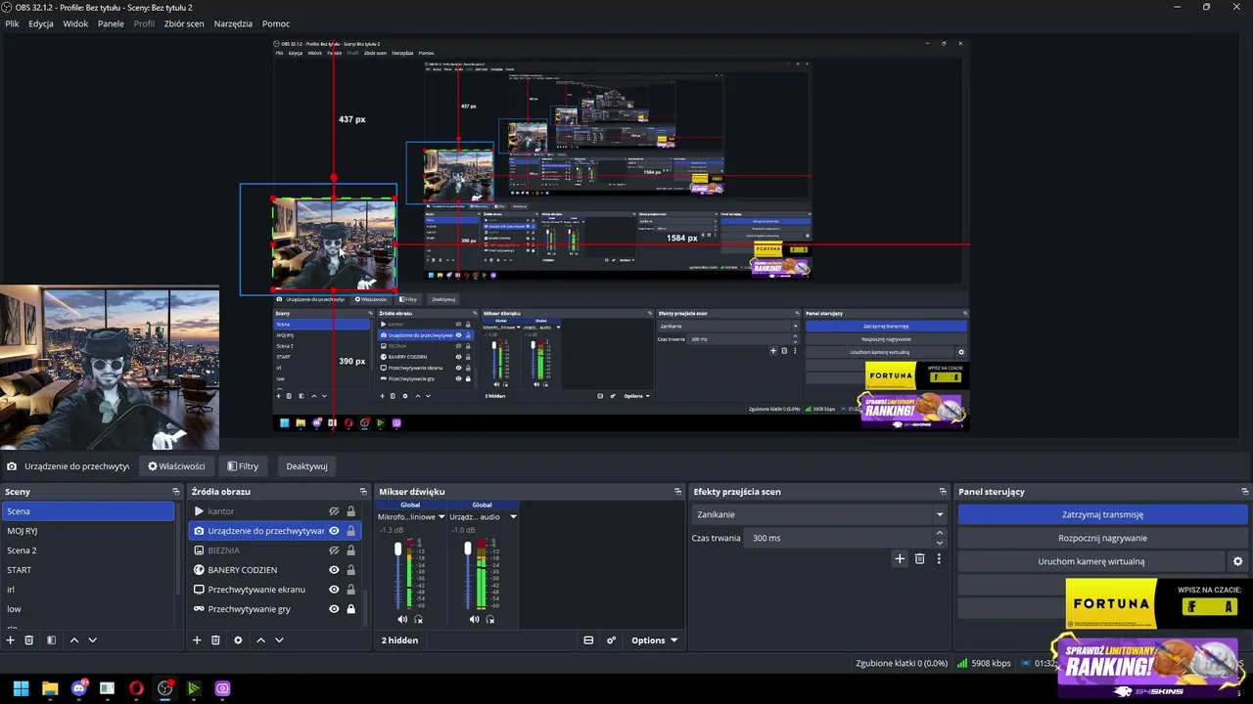
Task: Show the hidden BIEZNIA source
Action: coord(334,550)
